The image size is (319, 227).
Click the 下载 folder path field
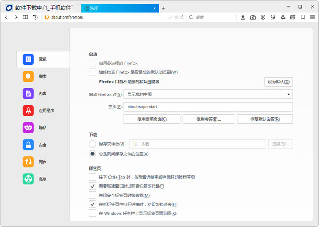[x=198, y=144]
